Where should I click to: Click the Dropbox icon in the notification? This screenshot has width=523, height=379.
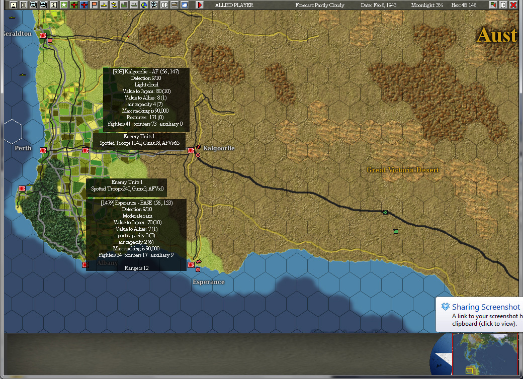coord(445,306)
